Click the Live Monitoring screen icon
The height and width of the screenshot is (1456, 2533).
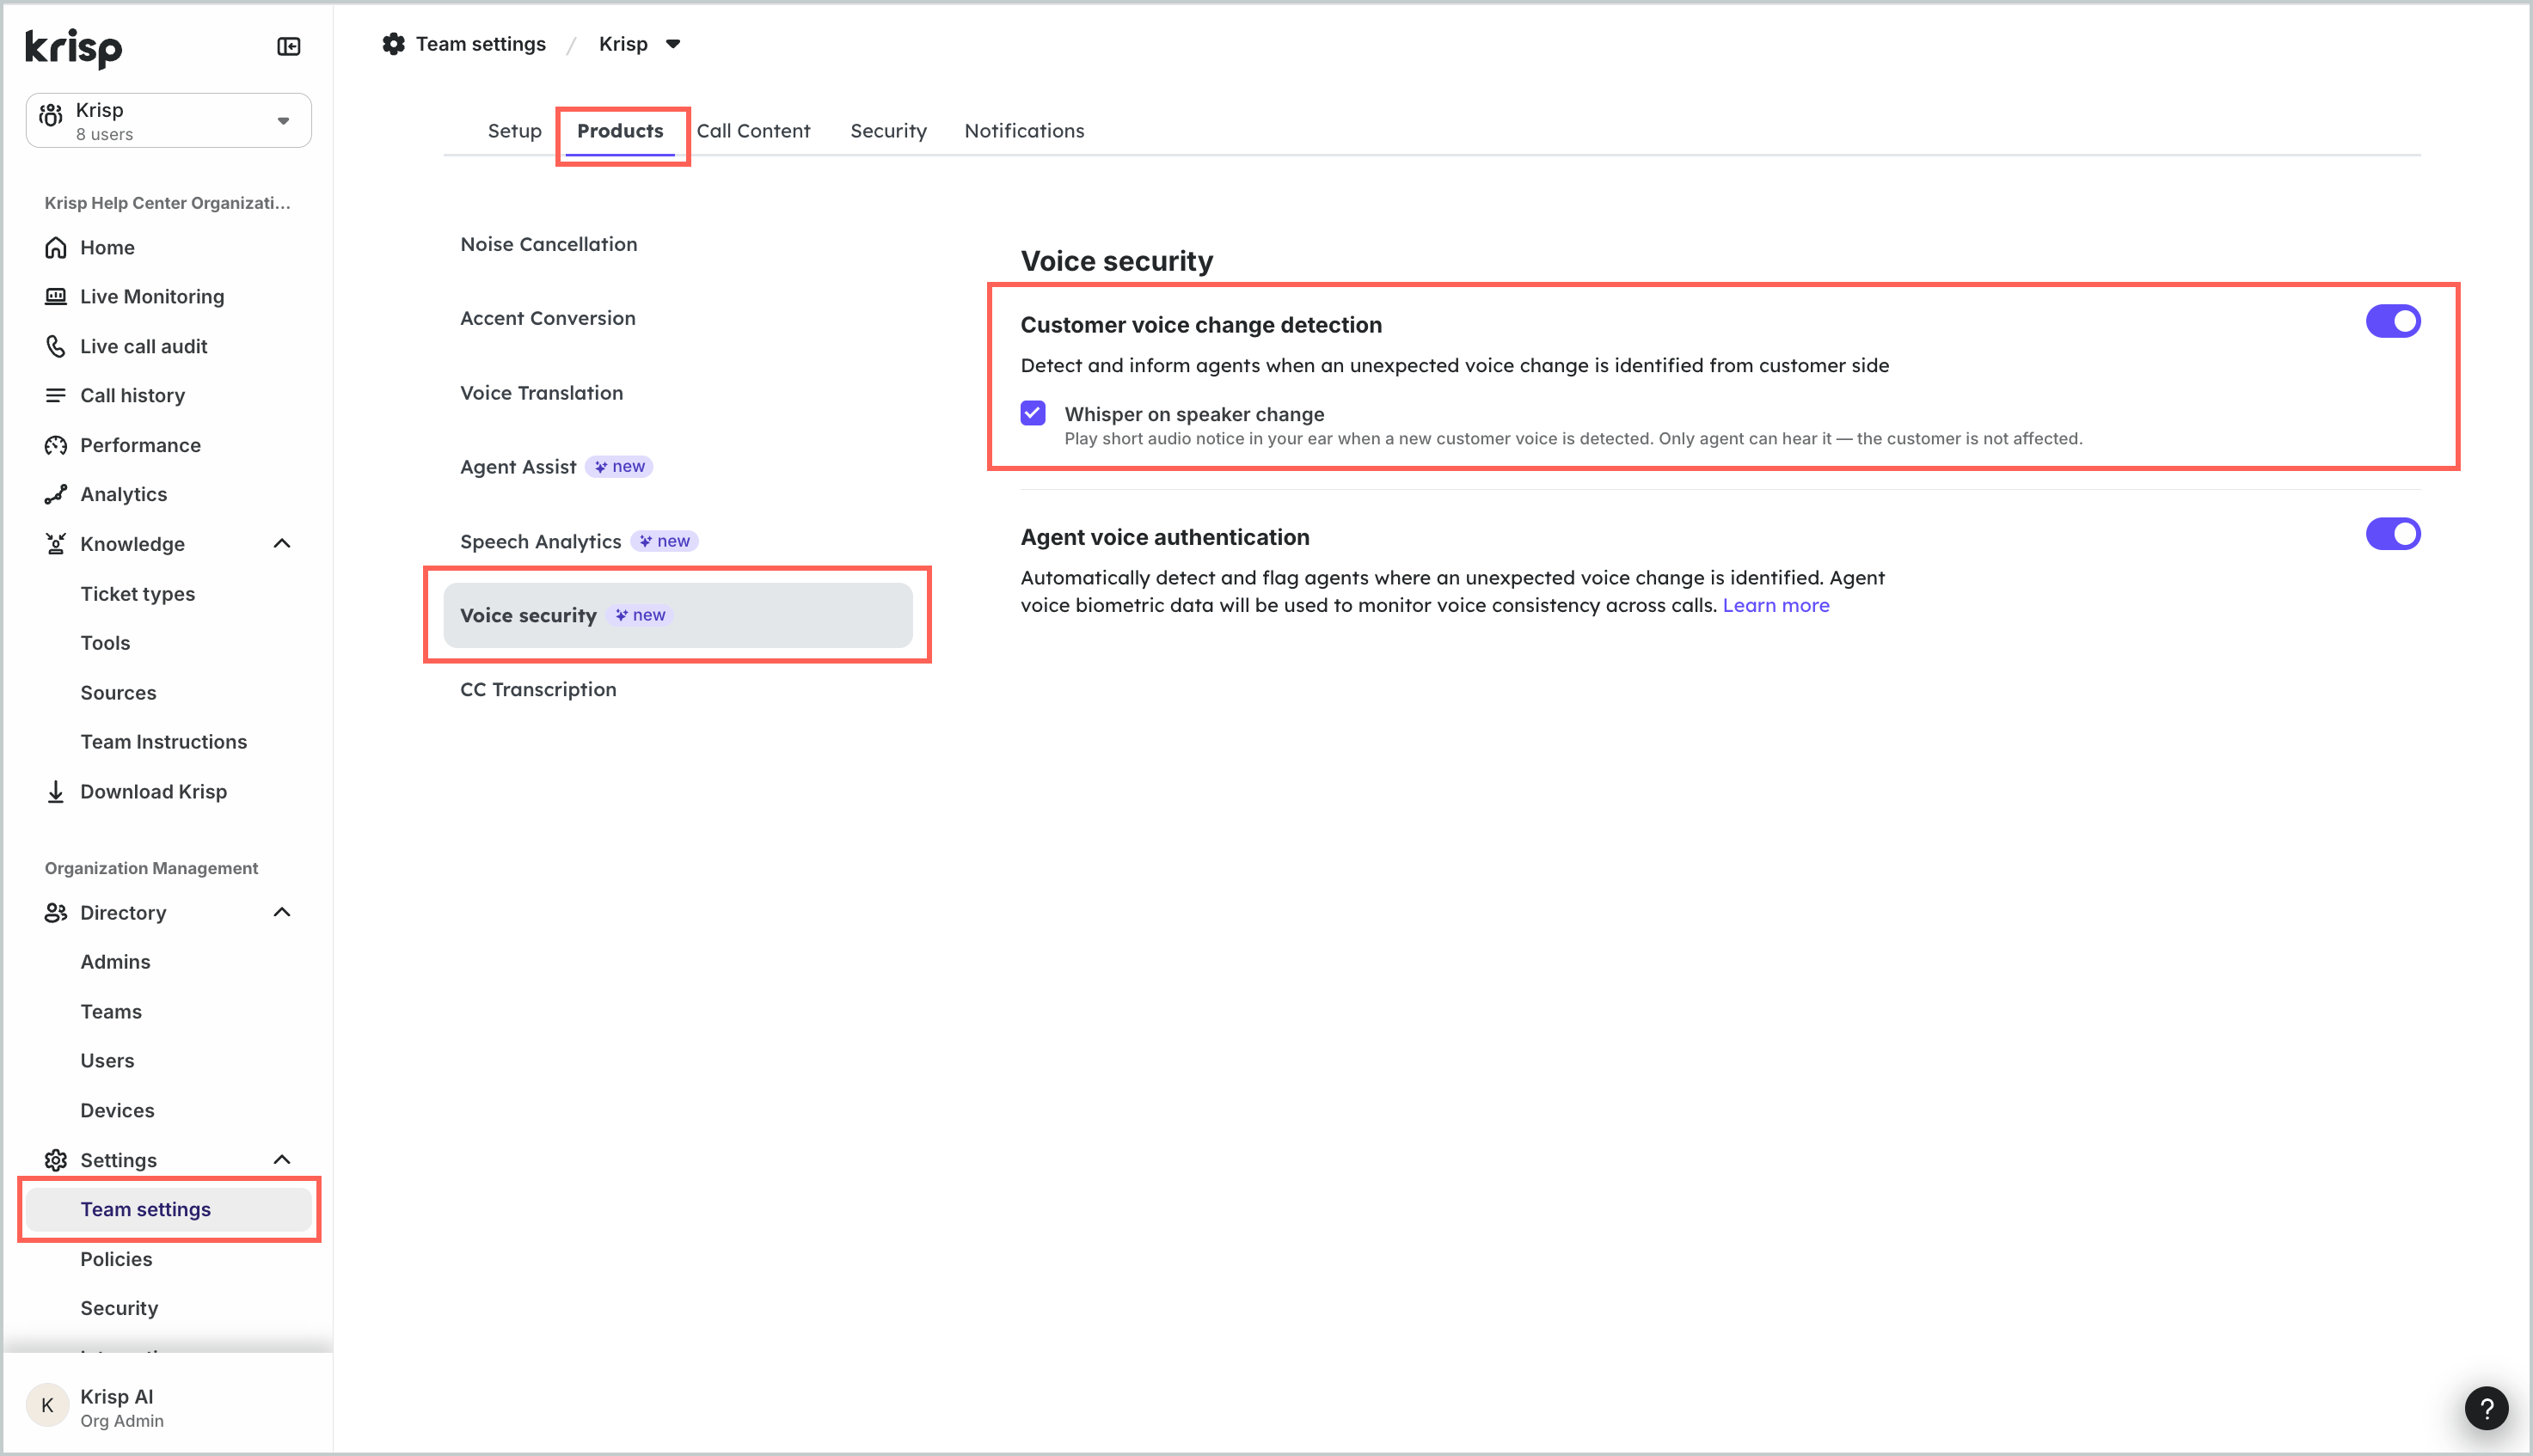click(x=56, y=296)
